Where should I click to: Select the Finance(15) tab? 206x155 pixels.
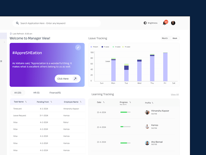[55, 93]
